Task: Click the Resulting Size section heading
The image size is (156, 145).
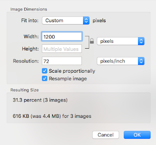Action: point(25,90)
